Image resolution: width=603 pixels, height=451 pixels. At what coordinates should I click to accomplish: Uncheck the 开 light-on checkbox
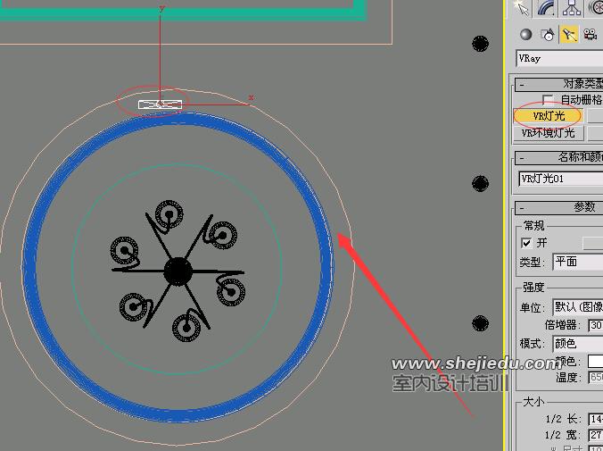pos(526,243)
